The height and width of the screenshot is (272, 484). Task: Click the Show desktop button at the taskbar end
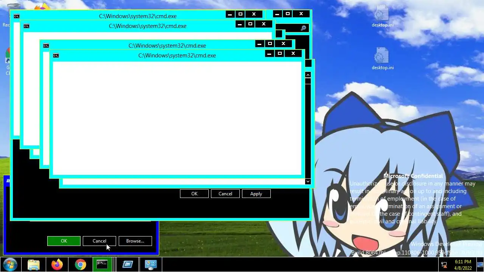(x=480, y=264)
